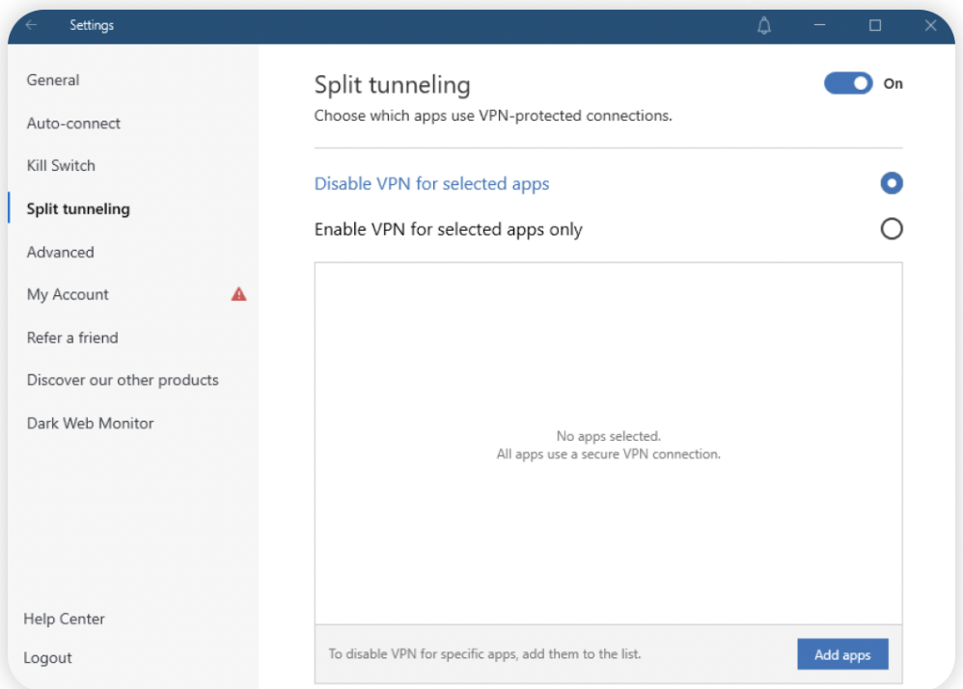The width and height of the screenshot is (963, 689).
Task: Open My Account page
Action: tap(68, 294)
